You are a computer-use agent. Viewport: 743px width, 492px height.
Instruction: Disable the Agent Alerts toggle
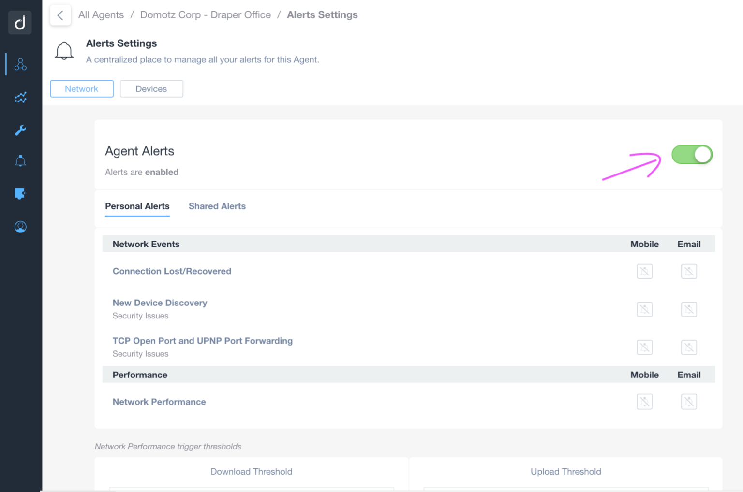coord(692,154)
